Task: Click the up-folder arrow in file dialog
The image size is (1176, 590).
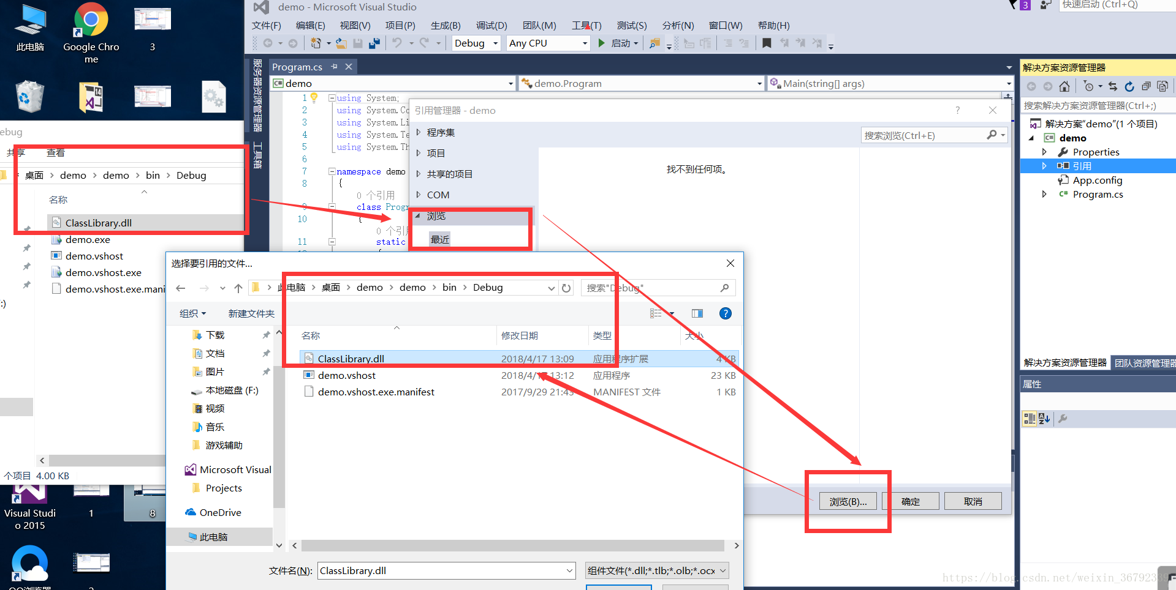Action: tap(238, 288)
